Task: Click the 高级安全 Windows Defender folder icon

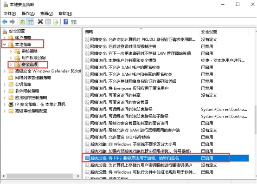Action: click(11, 71)
